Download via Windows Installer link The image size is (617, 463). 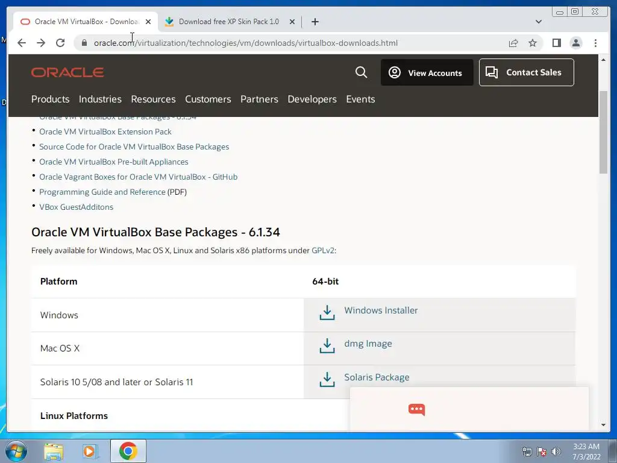[x=381, y=310]
